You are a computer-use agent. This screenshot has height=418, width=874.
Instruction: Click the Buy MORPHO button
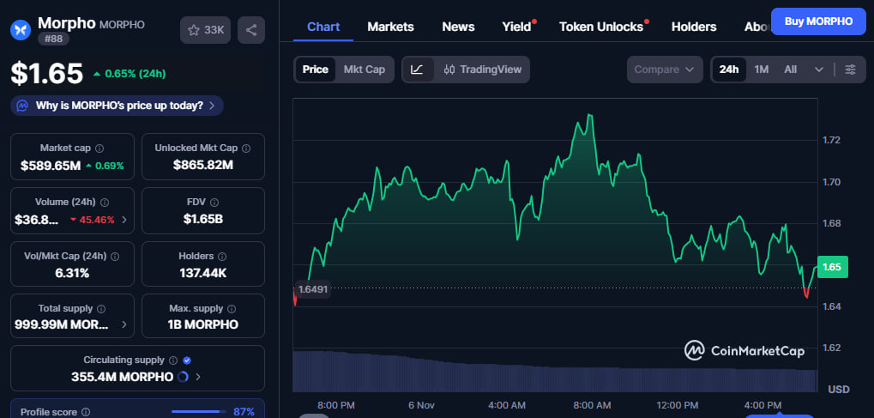(x=818, y=21)
